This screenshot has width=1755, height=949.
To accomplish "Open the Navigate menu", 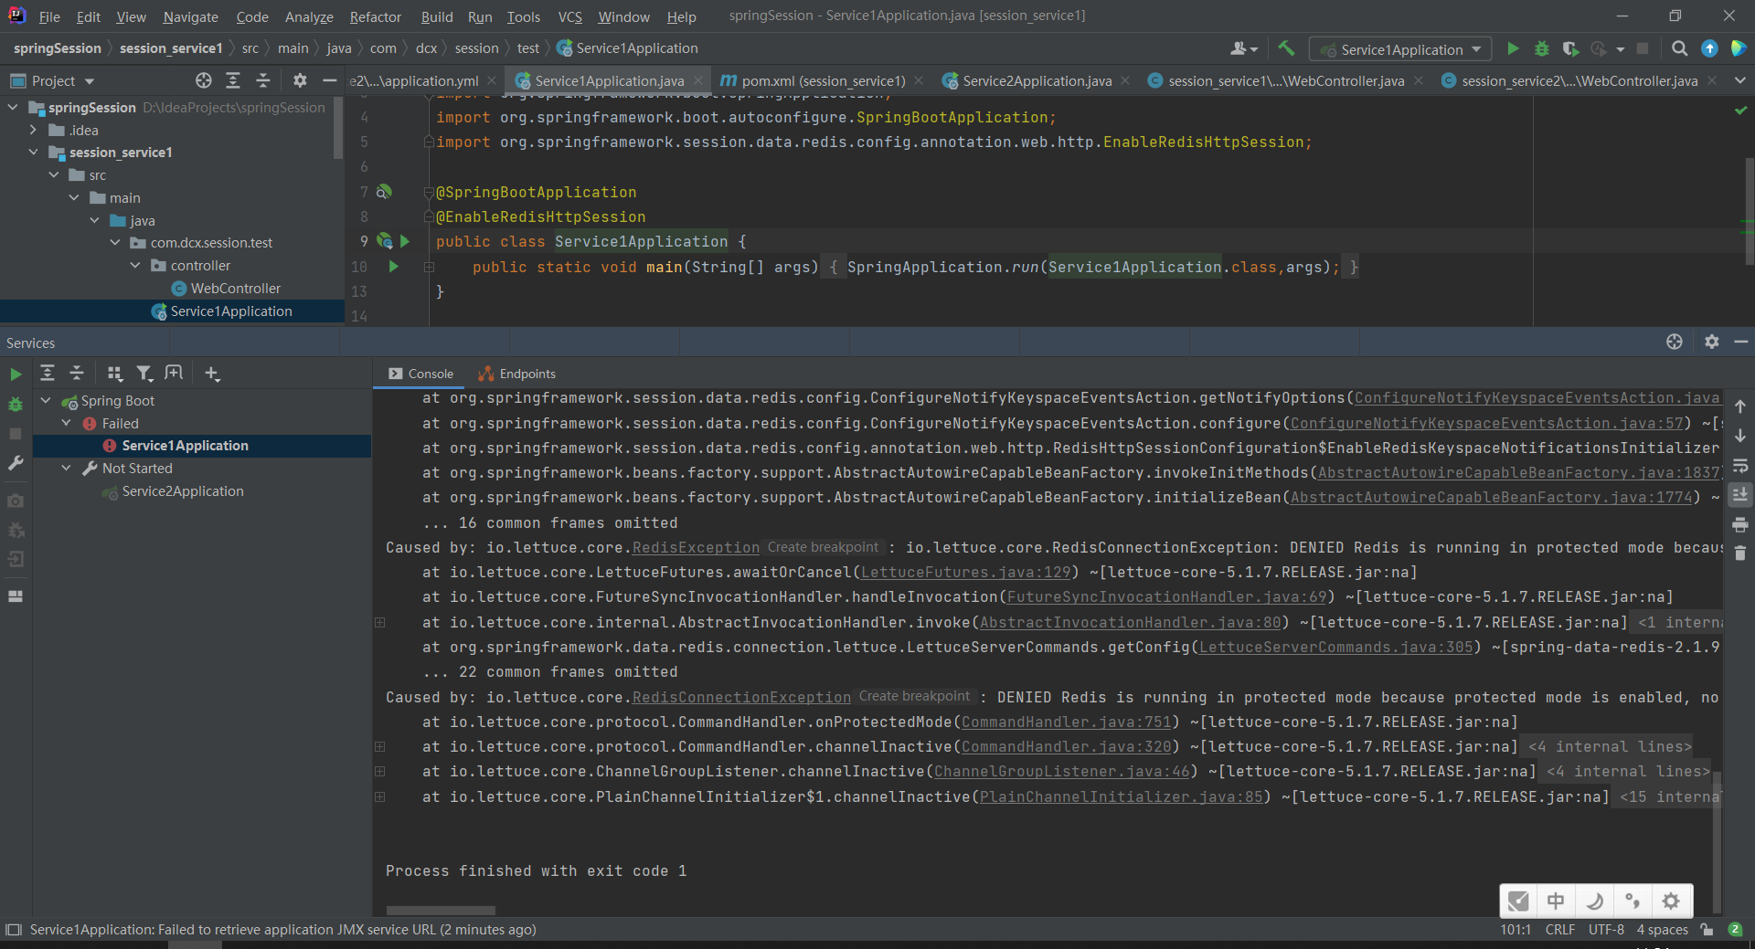I will tap(190, 16).
